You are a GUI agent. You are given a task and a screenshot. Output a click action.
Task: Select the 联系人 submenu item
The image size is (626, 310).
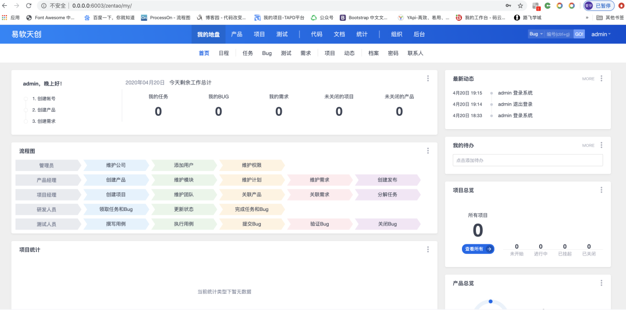416,53
